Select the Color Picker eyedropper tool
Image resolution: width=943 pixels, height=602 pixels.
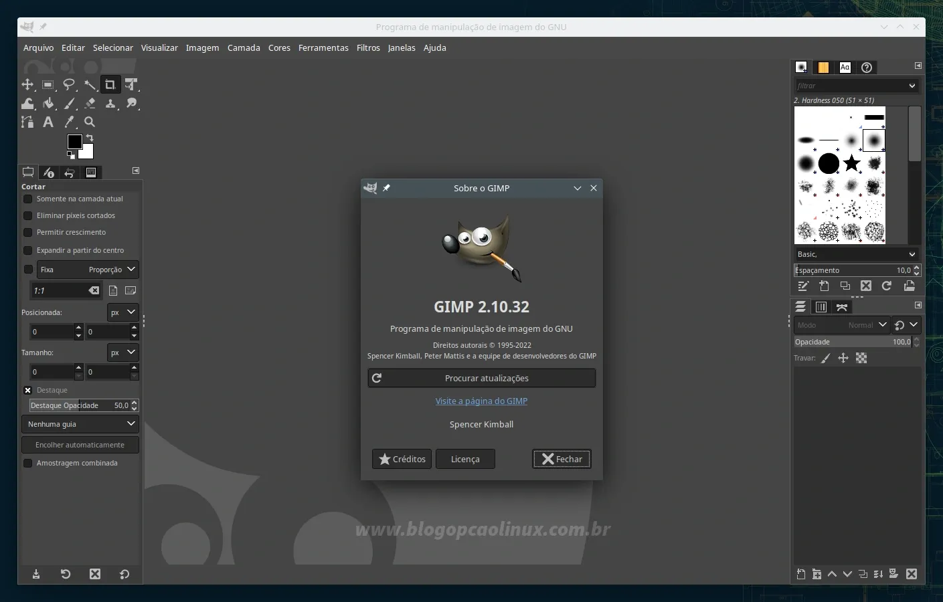coord(69,122)
